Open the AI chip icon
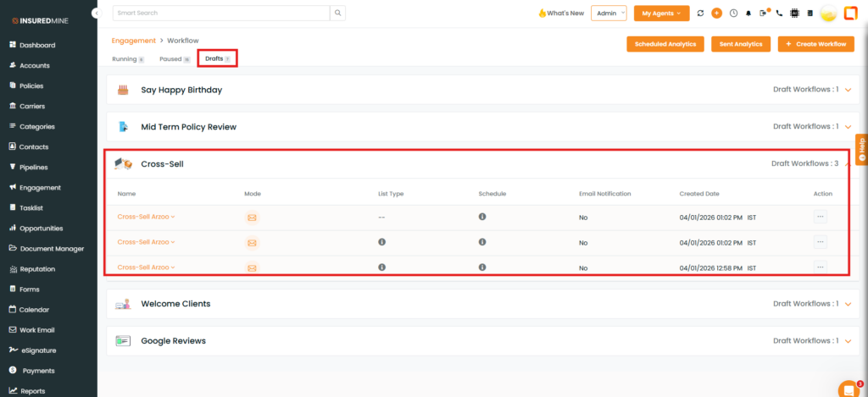This screenshot has width=868, height=397. [x=794, y=14]
